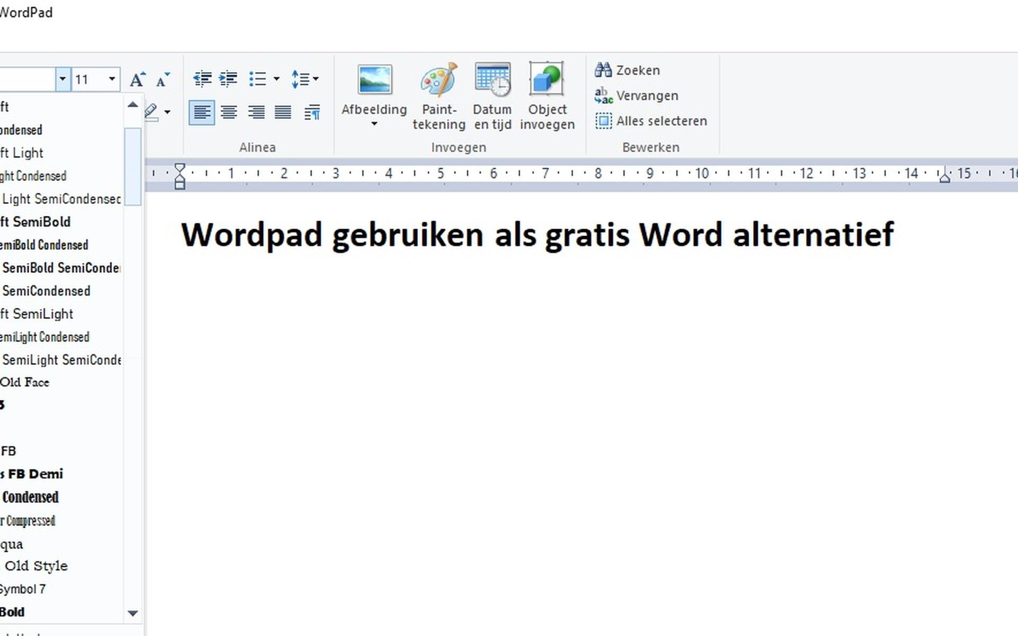The width and height of the screenshot is (1018, 636).
Task: Align text to the right
Action: click(257, 112)
